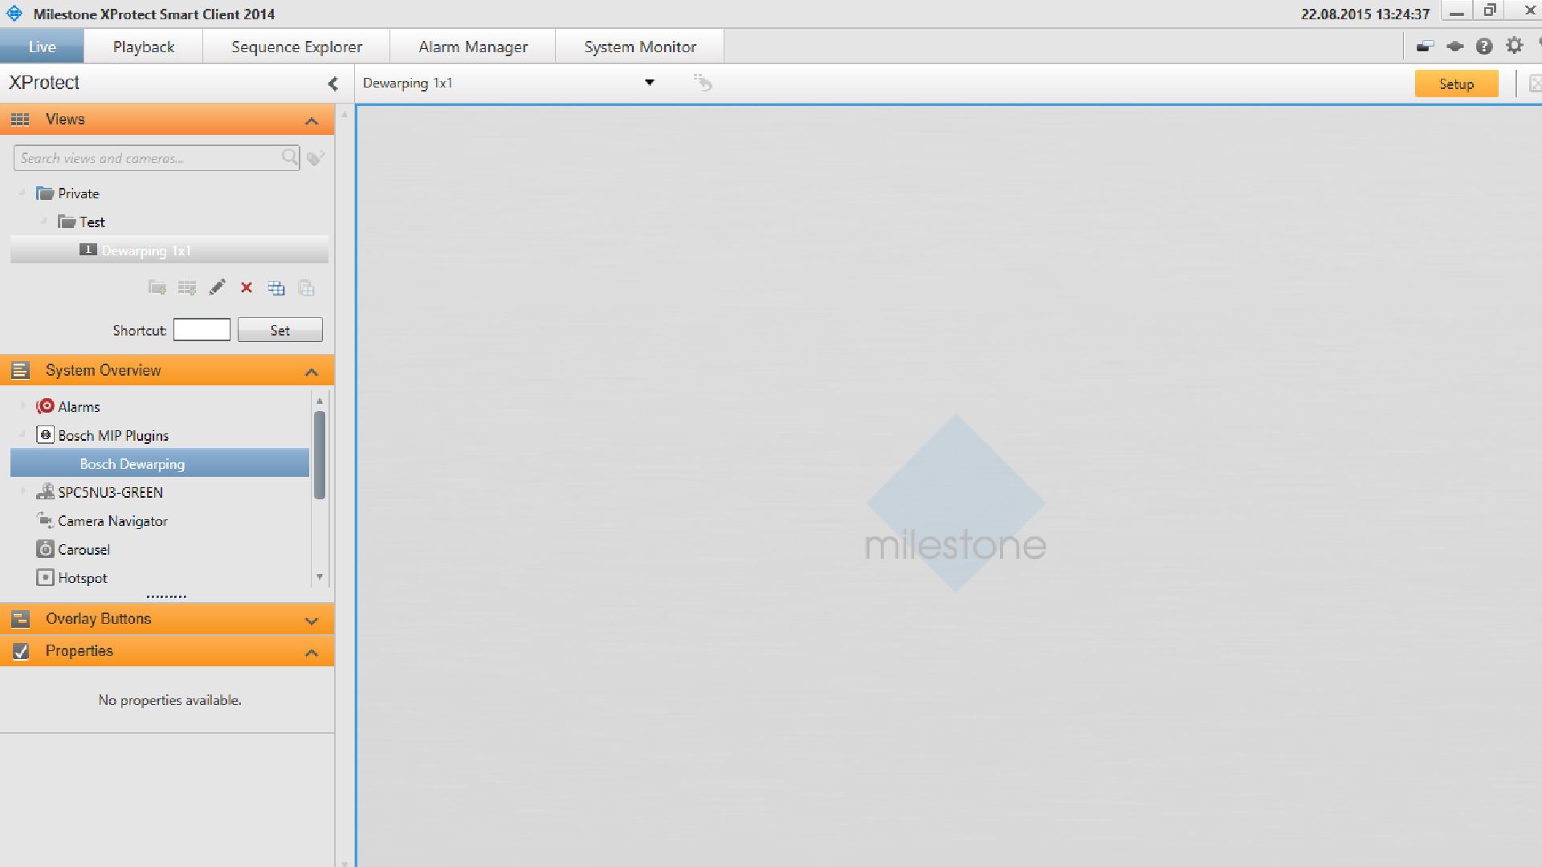Viewport: 1542px width, 867px height.
Task: Open the Options gear icon
Action: tap(1514, 46)
